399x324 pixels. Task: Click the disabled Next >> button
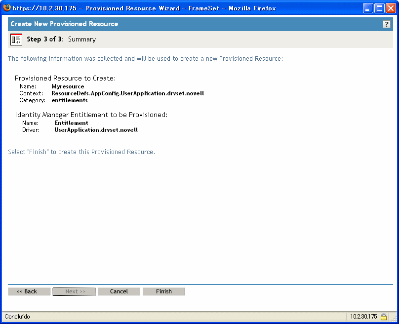tap(74, 291)
